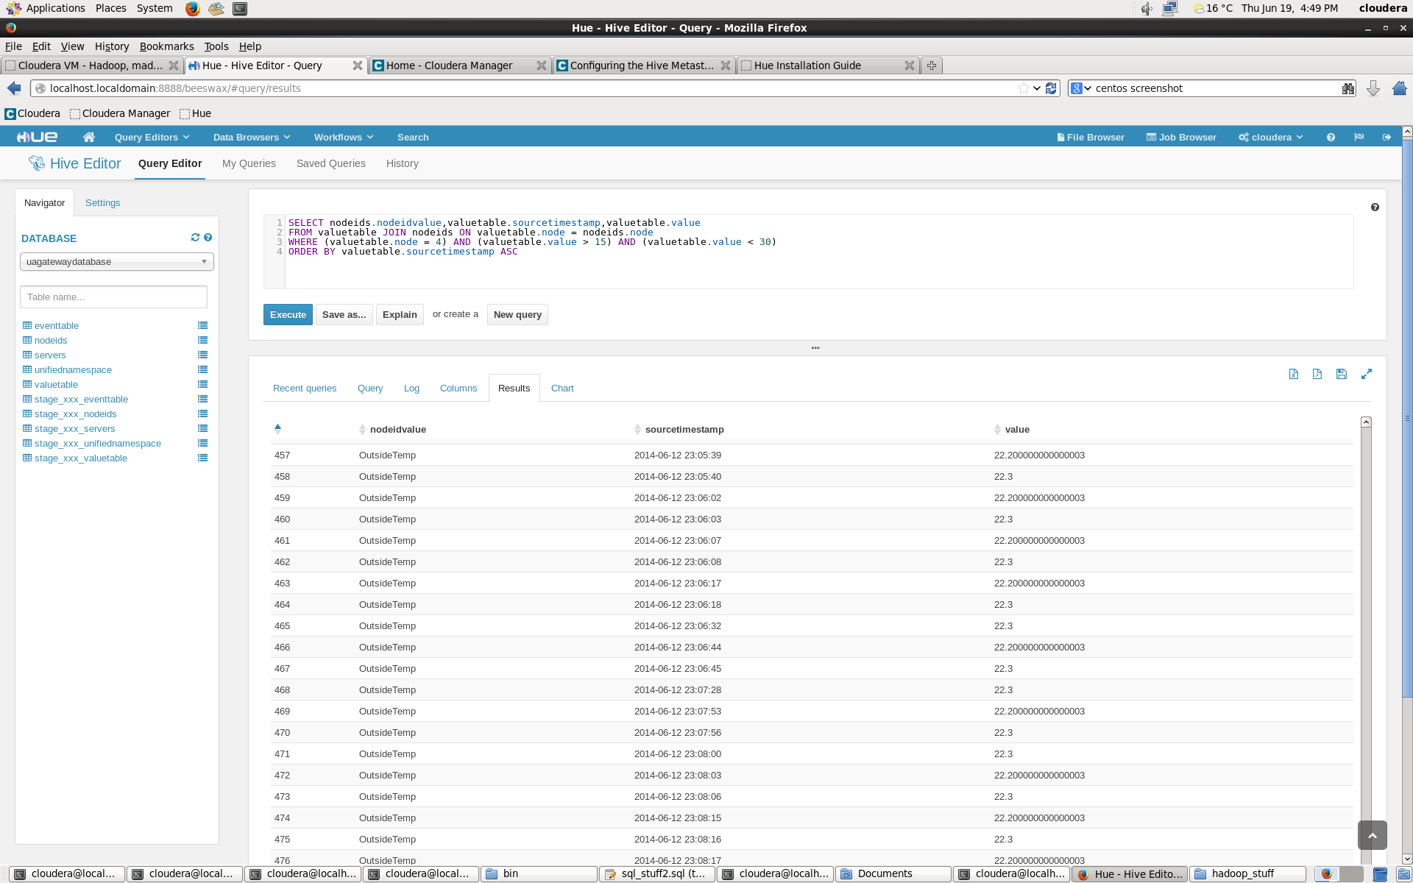Open History tab in Hive Editor

tap(403, 163)
